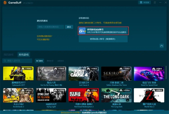Screen dimensions: 169x114
Task: Select the 热门游戏 filter
Action: point(39,61)
